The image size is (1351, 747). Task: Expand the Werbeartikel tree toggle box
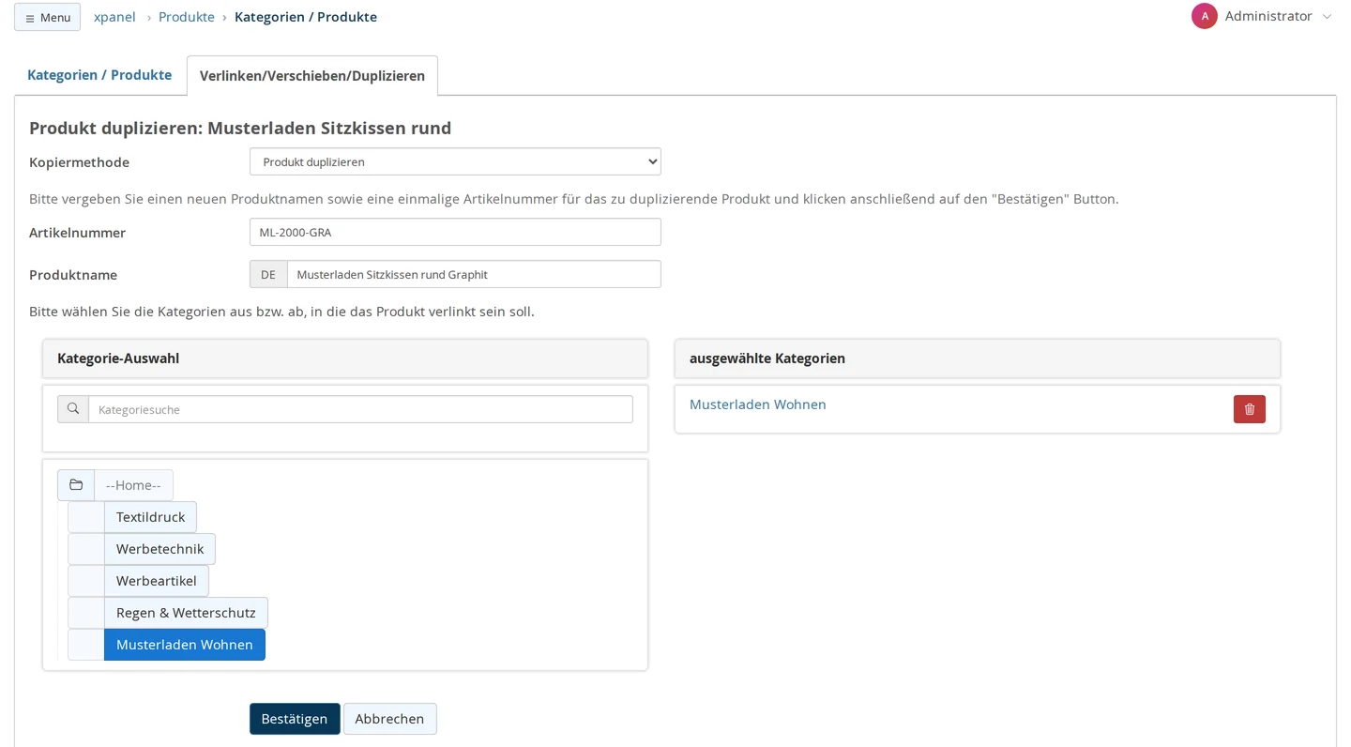(86, 581)
